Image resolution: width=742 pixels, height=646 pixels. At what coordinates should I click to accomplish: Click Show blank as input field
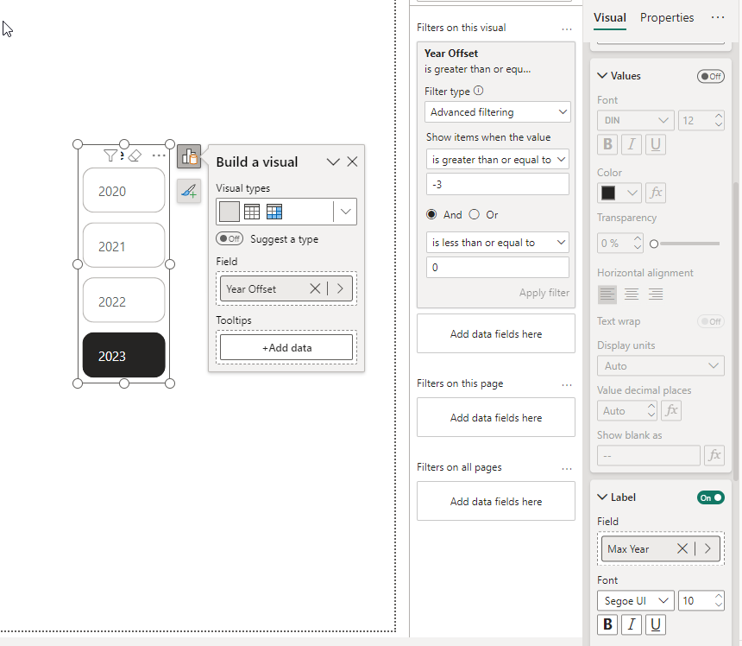click(648, 456)
